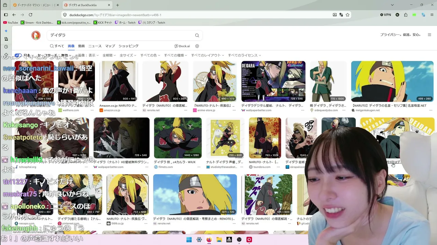Open a new browser tab

pos(117,5)
